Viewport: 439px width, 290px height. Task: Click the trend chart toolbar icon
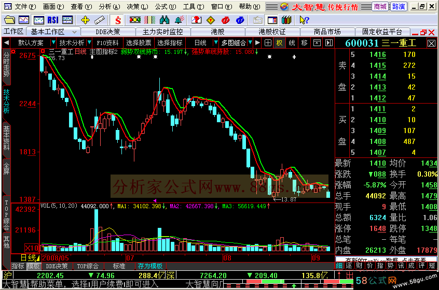(x=24, y=20)
